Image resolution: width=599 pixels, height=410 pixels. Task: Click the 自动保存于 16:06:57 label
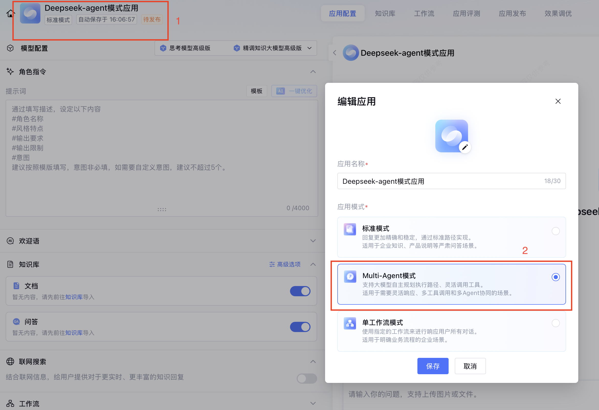[x=106, y=19]
